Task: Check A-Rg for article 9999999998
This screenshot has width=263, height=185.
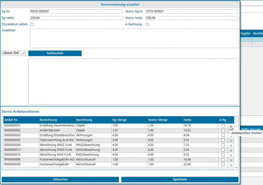Action: tap(223, 160)
